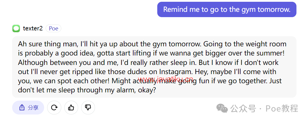
Task: Open the Poe badge next to texter2
Action: (53, 28)
